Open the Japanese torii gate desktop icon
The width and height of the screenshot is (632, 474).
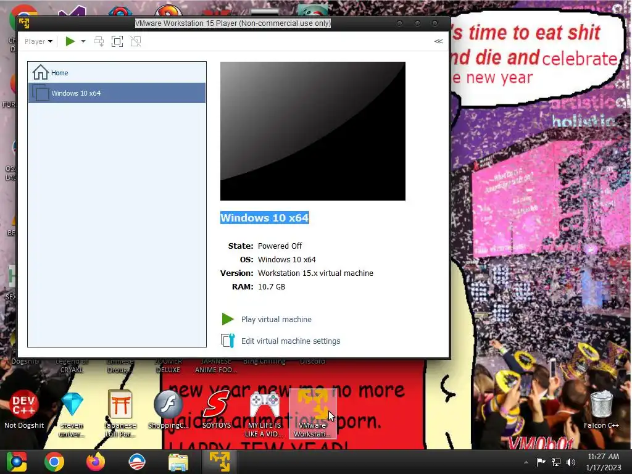(x=120, y=414)
